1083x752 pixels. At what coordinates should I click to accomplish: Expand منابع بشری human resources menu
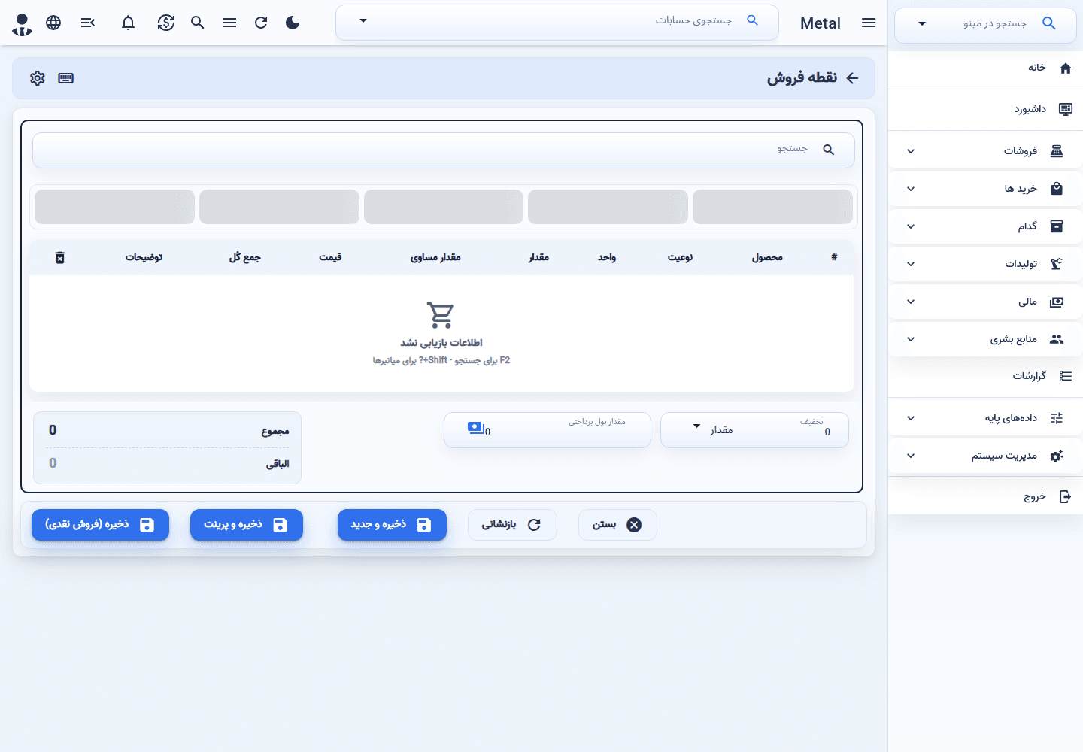tap(985, 339)
